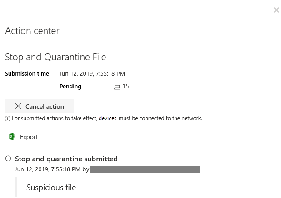The height and width of the screenshot is (198, 281).
Task: Select the submission date Jun 12, 2019 value
Action: pos(92,73)
